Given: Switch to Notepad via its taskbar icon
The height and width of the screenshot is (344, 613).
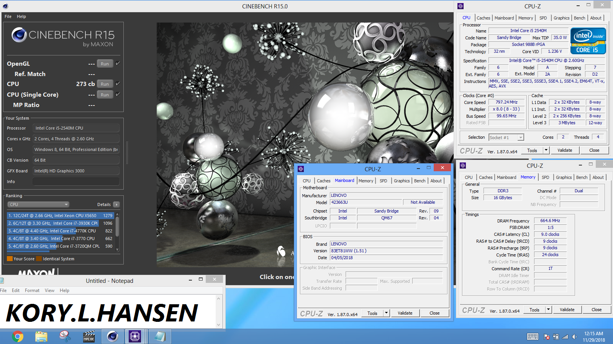Looking at the screenshot, I should tap(160, 336).
